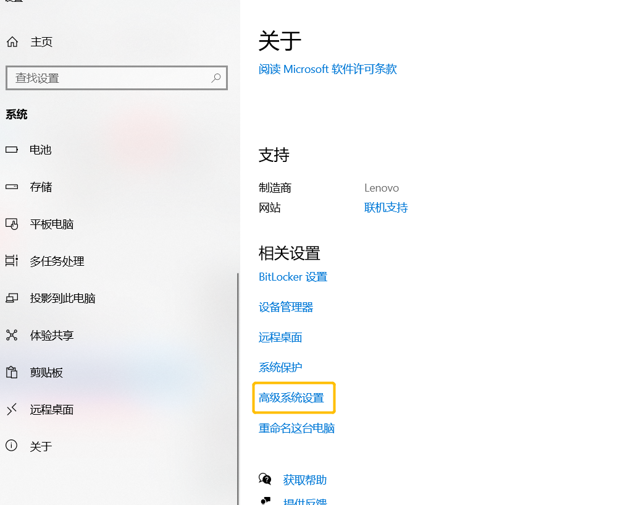Select 存储 in the sidebar
The image size is (628, 505).
[41, 187]
